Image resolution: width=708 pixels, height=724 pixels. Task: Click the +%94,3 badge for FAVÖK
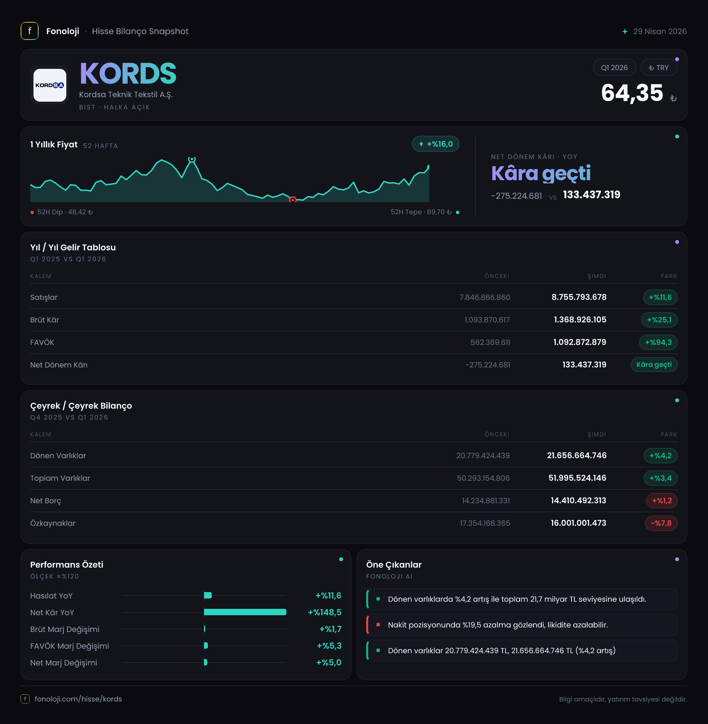point(658,342)
